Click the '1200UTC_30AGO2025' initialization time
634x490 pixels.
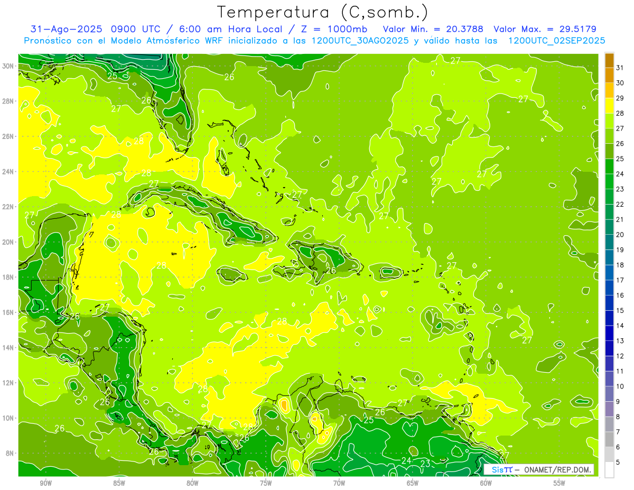(360, 41)
